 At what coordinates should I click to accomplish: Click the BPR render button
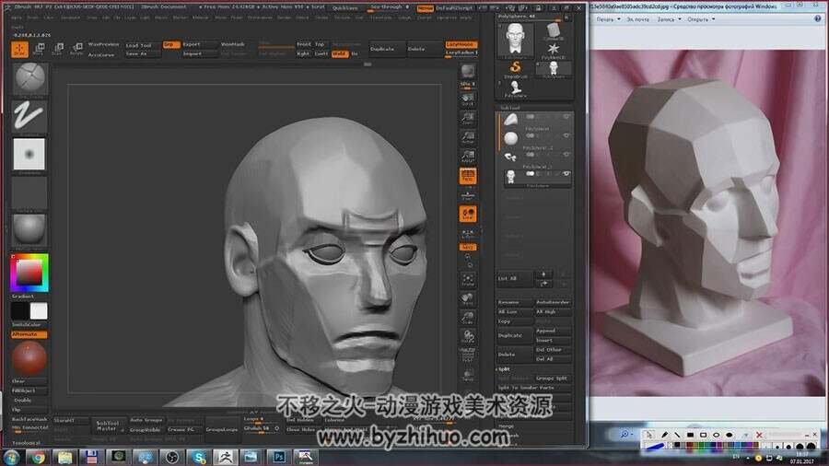[x=468, y=71]
